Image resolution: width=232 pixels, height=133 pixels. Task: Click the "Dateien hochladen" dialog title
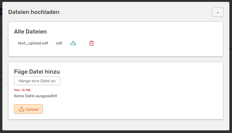(34, 12)
